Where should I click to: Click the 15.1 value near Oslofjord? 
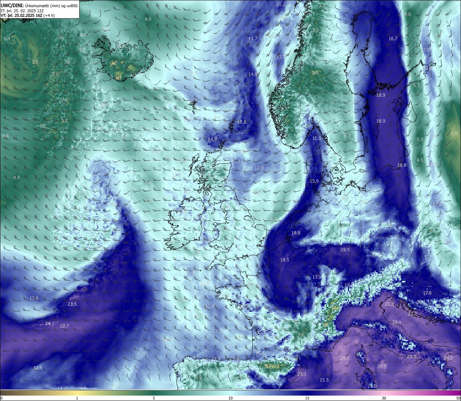point(317,138)
